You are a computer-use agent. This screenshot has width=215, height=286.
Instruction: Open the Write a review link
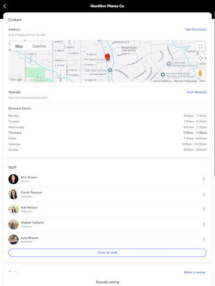pyautogui.click(x=195, y=272)
